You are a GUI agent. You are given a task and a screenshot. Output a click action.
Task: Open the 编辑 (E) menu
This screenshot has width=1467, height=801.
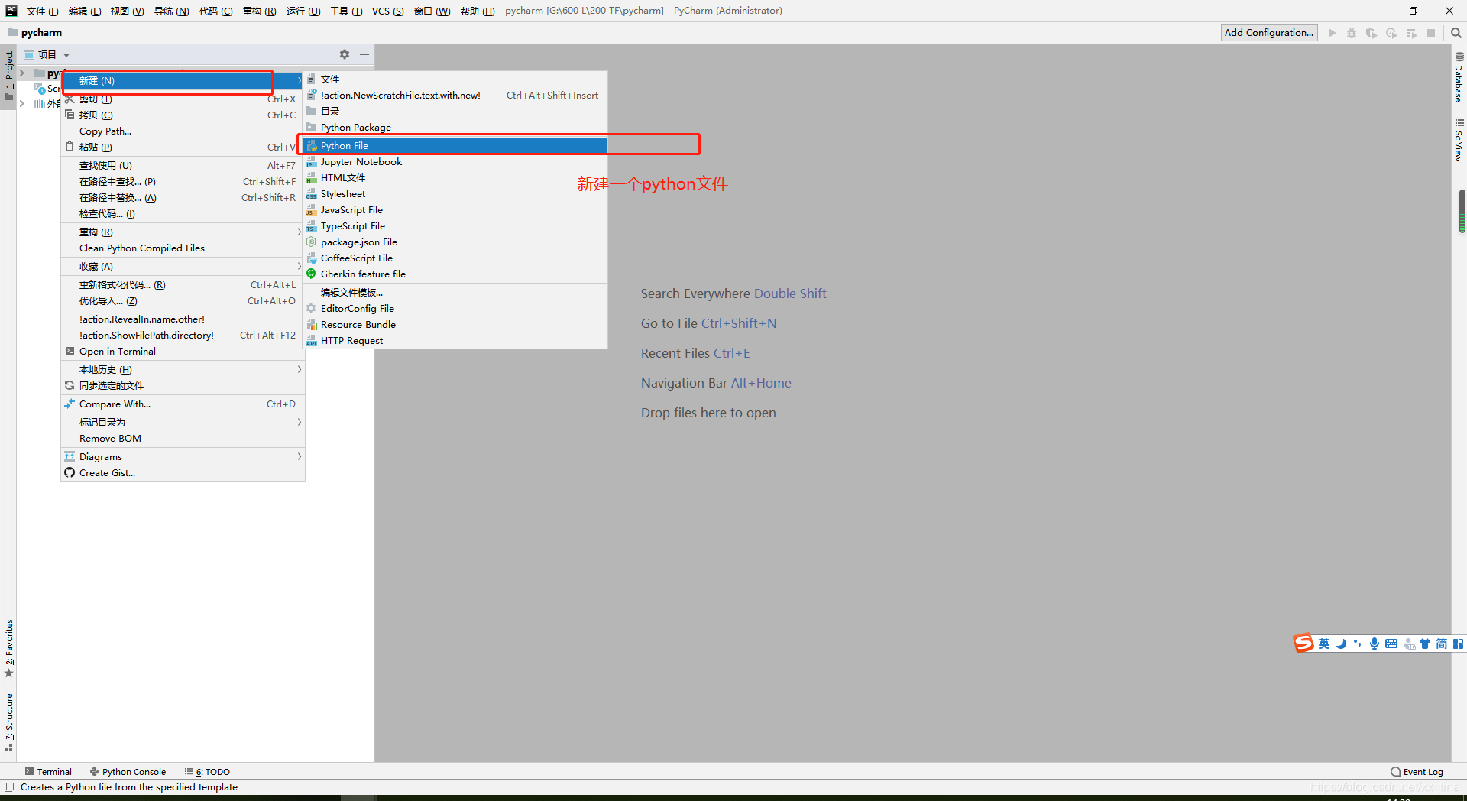[x=84, y=11]
